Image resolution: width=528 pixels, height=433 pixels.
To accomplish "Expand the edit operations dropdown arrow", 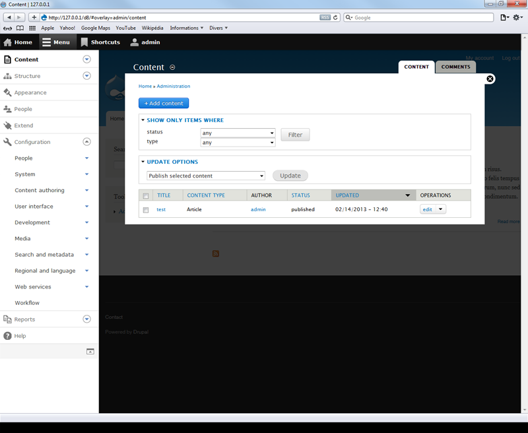I will [440, 209].
